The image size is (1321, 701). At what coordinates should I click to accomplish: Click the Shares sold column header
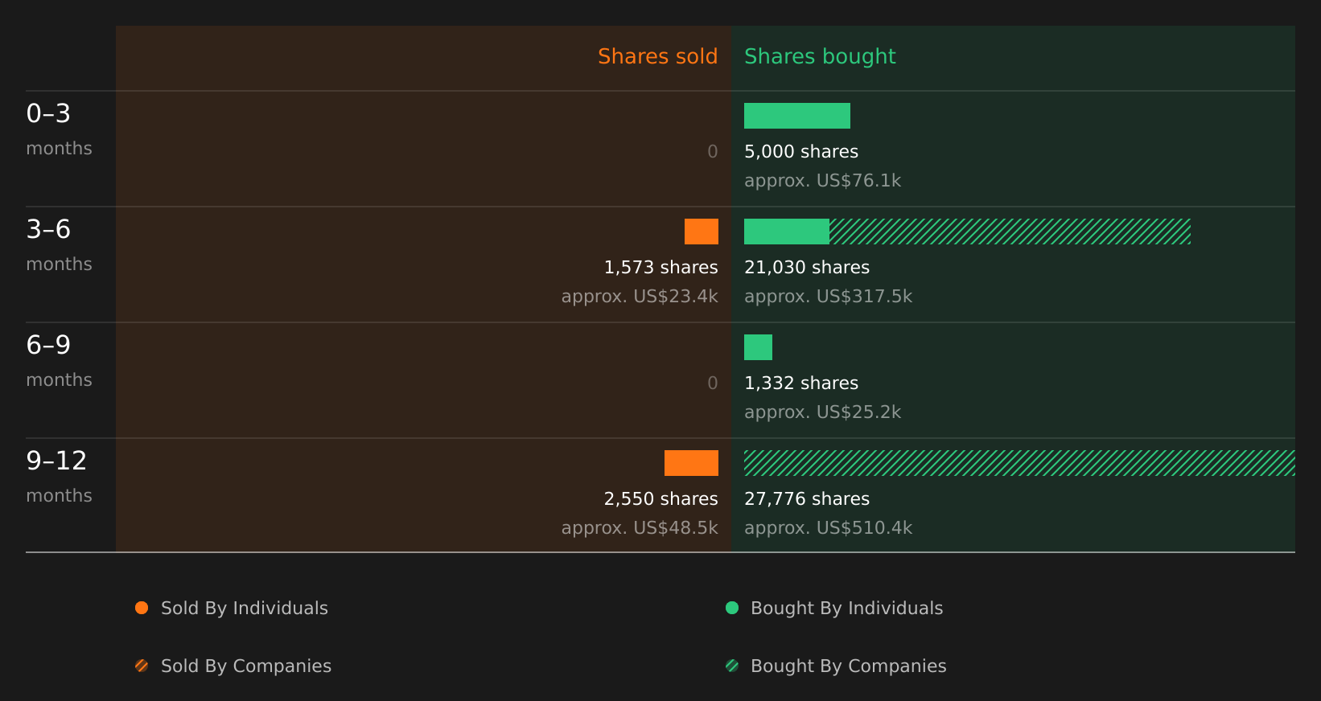(657, 56)
